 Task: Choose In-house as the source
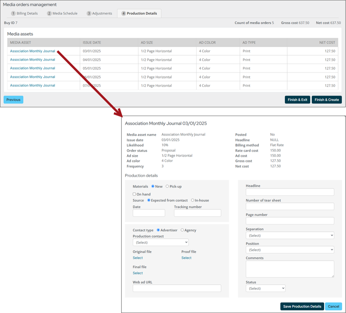coord(193,200)
